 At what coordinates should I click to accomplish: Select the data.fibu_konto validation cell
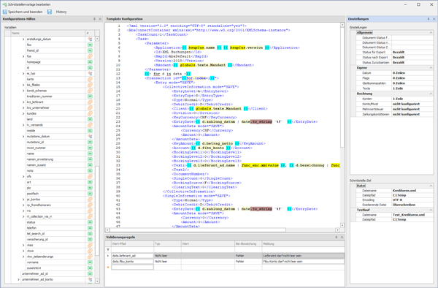(x=132, y=262)
